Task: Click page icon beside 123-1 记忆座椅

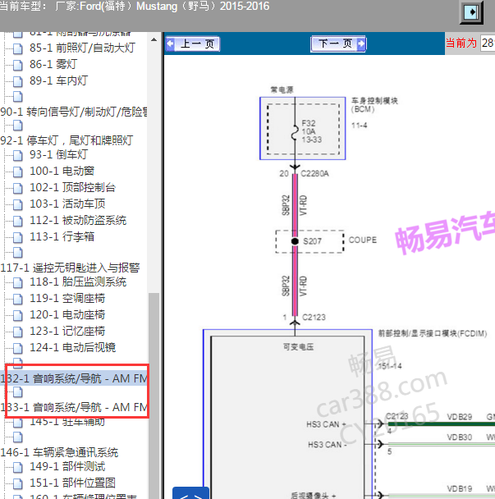Action: [x=18, y=332]
